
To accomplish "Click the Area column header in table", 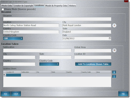I will coord(103,72).
